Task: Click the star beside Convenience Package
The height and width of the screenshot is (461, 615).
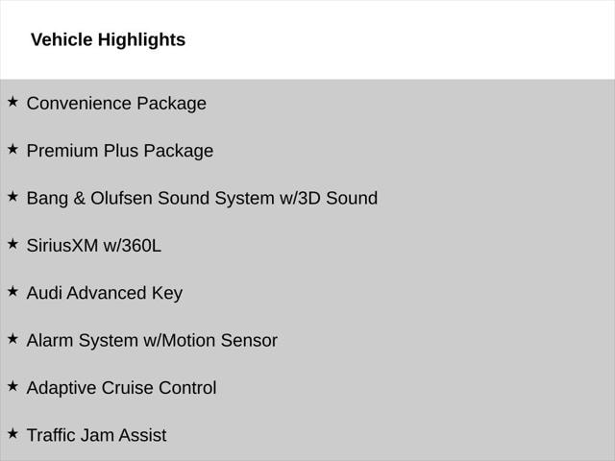Action: 12,101
